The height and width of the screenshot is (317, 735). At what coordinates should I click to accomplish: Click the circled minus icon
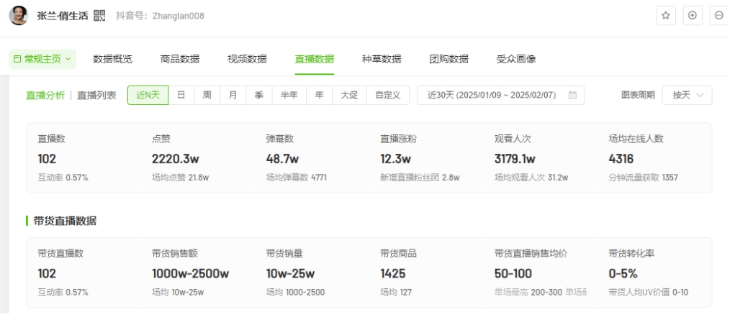(x=718, y=15)
